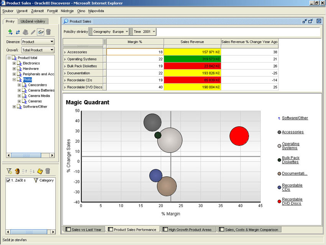Open the Geography Europe page item dropdown

pyautogui.click(x=127, y=31)
